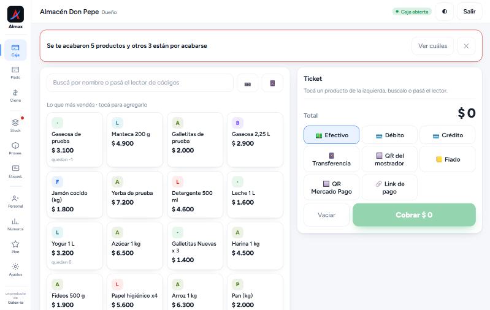
Task: Select Fiado payment method
Action: 448,159
